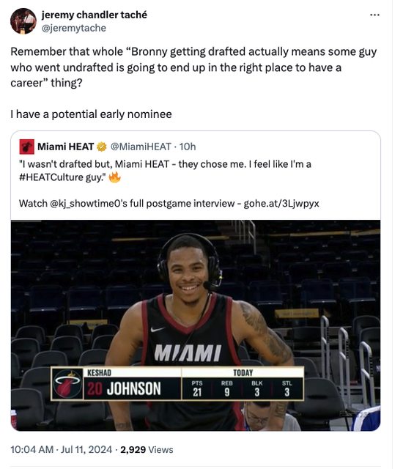This screenshot has height=469, width=403.
Task: Open the jeremy chandler taché display name
Action: 95,15
